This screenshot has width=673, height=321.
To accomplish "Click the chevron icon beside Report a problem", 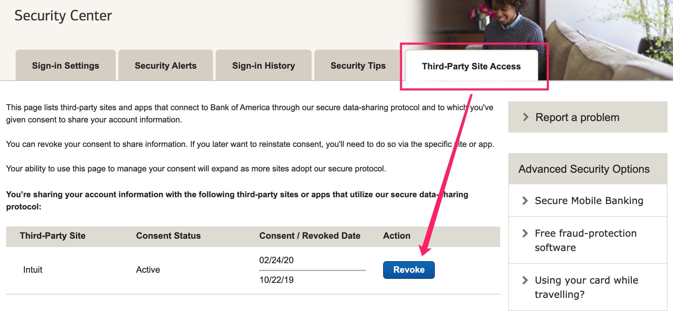I will tap(526, 117).
